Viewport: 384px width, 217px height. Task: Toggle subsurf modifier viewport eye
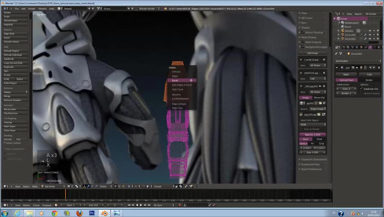tap(357, 67)
